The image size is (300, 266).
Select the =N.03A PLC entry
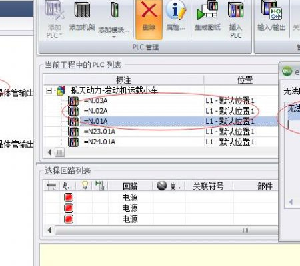point(96,101)
